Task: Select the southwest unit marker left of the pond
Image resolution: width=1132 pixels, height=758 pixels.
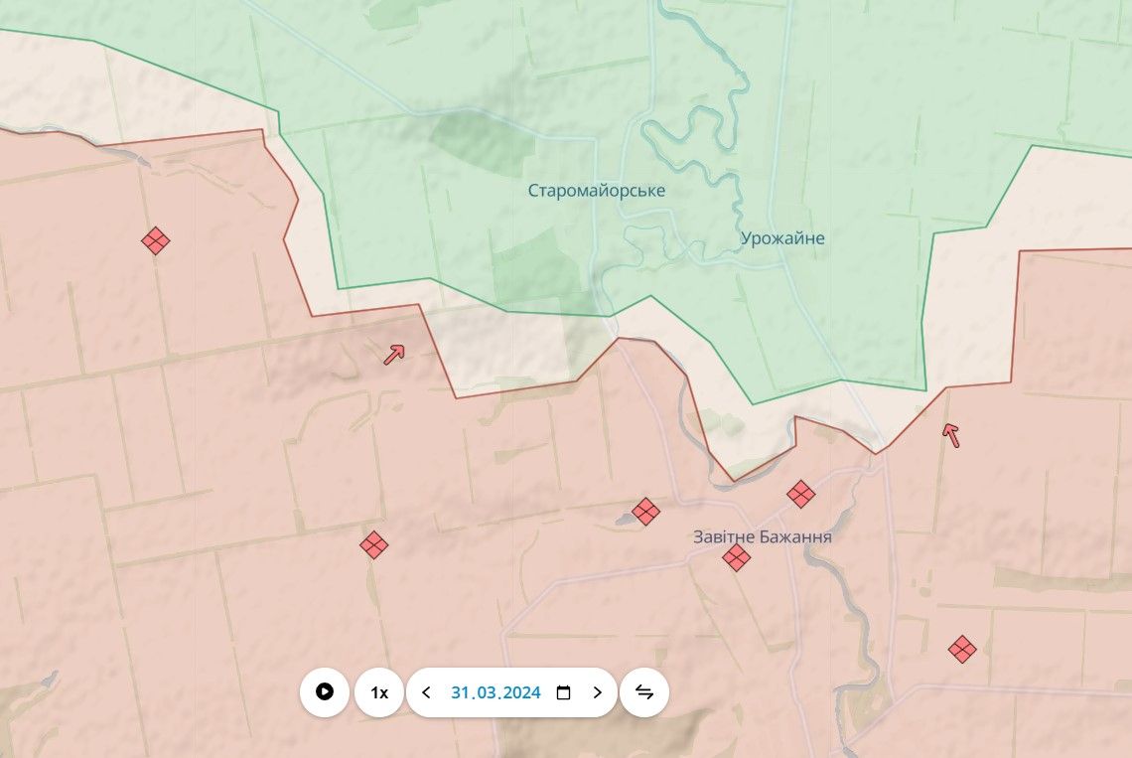Action: 373,544
